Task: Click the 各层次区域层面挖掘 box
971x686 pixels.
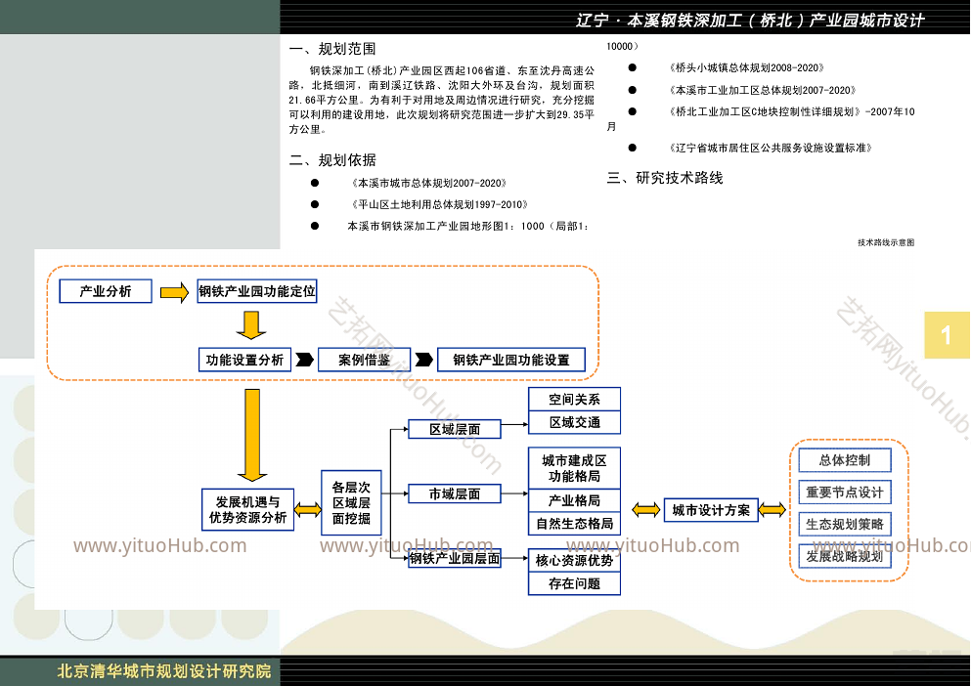Action: coord(351,502)
